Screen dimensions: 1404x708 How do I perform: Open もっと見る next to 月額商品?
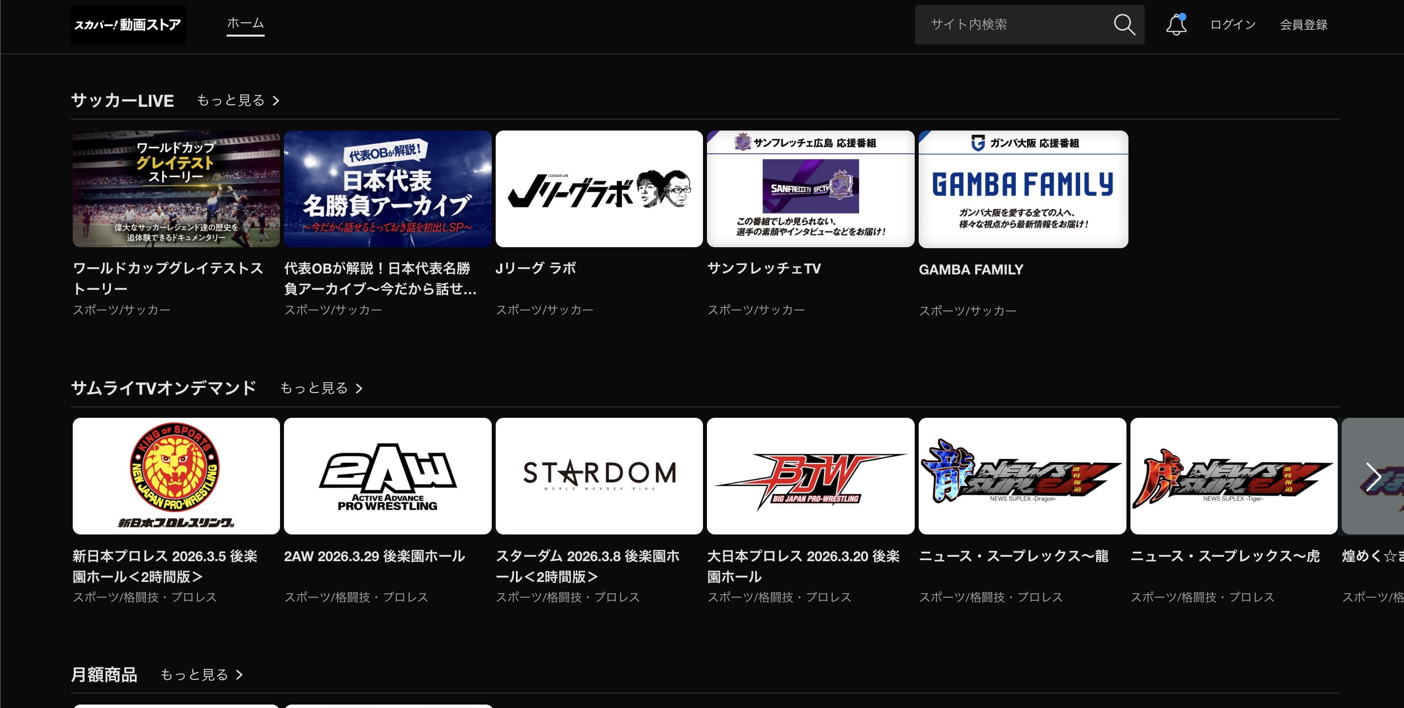[x=202, y=675]
